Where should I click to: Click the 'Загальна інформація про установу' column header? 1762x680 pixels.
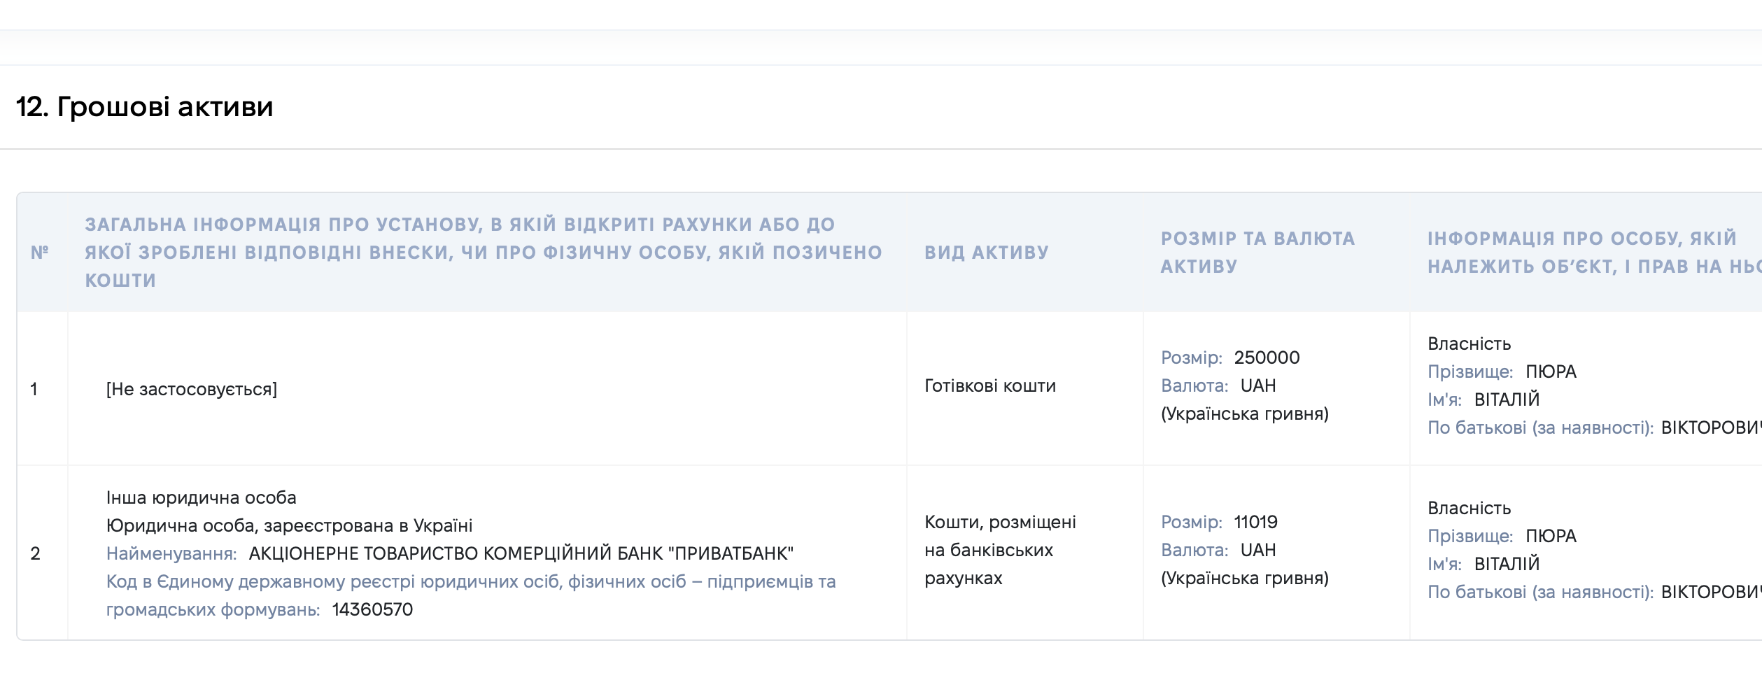(484, 253)
